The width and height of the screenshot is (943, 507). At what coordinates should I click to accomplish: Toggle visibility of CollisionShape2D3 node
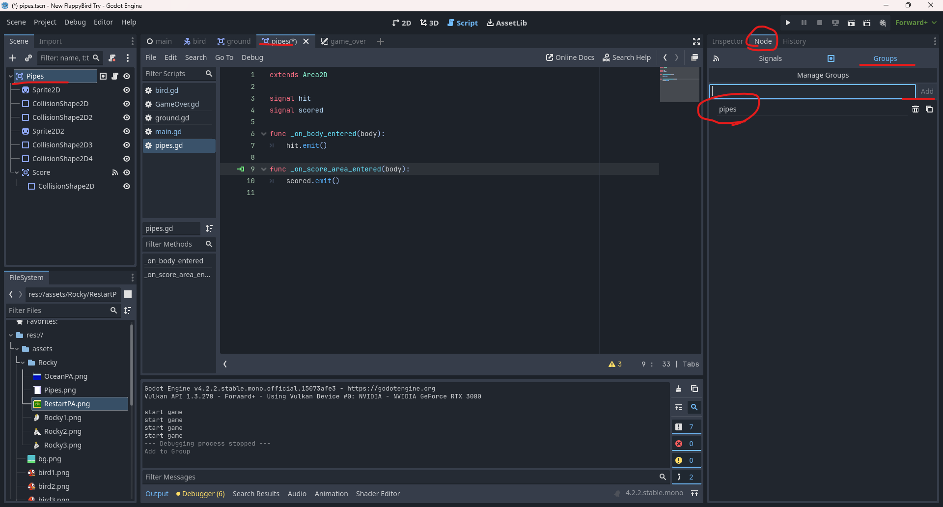point(127,145)
